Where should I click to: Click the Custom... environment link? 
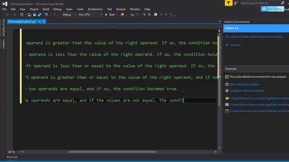pos(236,45)
